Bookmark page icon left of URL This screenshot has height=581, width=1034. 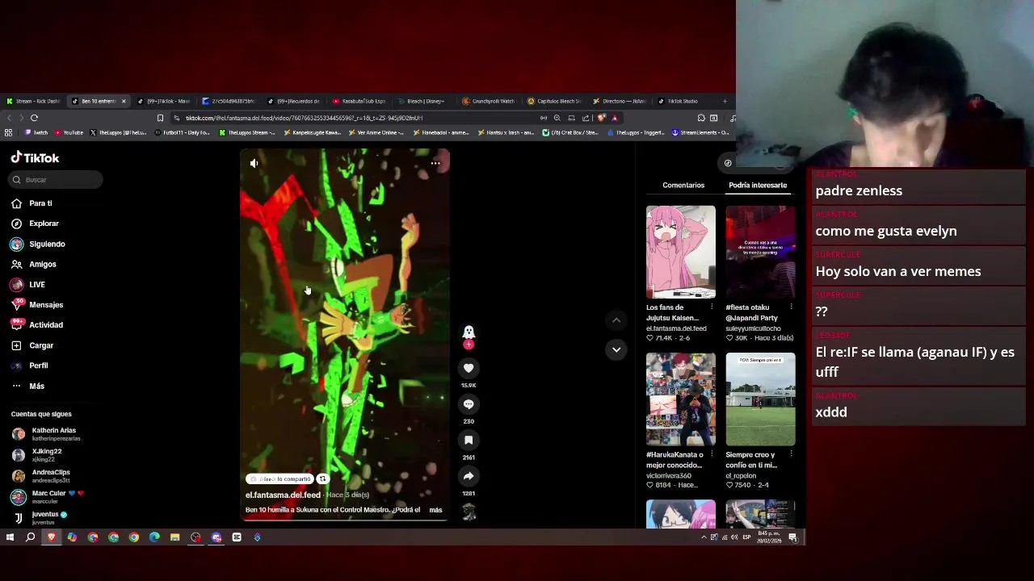click(160, 118)
